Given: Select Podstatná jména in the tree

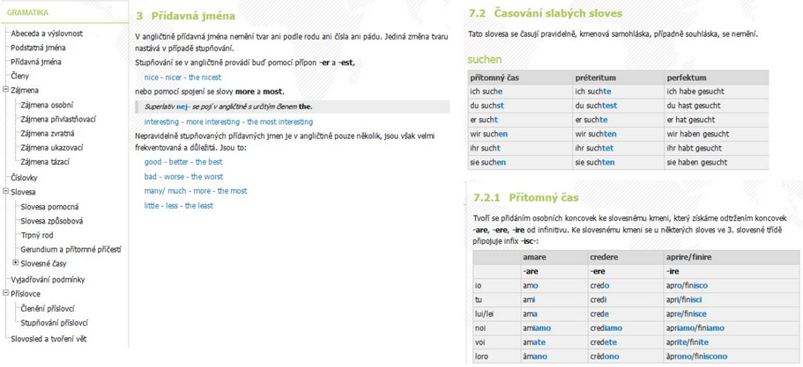Looking at the screenshot, I should pos(38,48).
